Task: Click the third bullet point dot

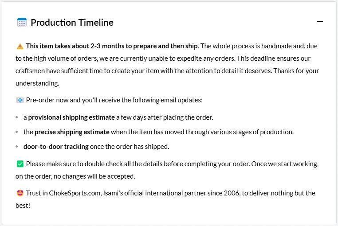Action: (17, 147)
